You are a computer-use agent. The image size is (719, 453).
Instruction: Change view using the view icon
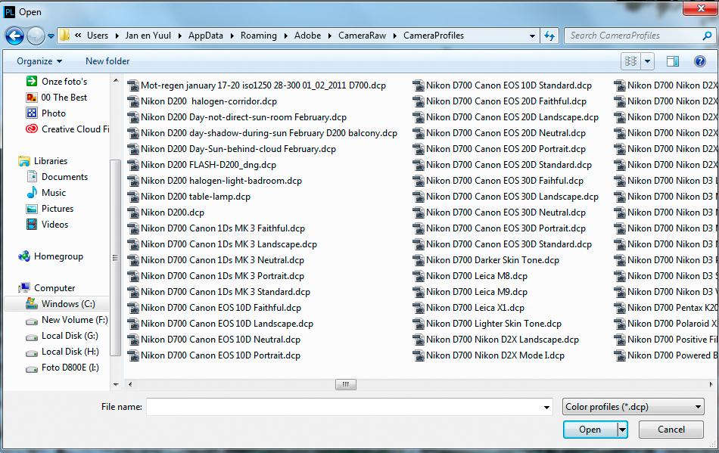pos(631,61)
